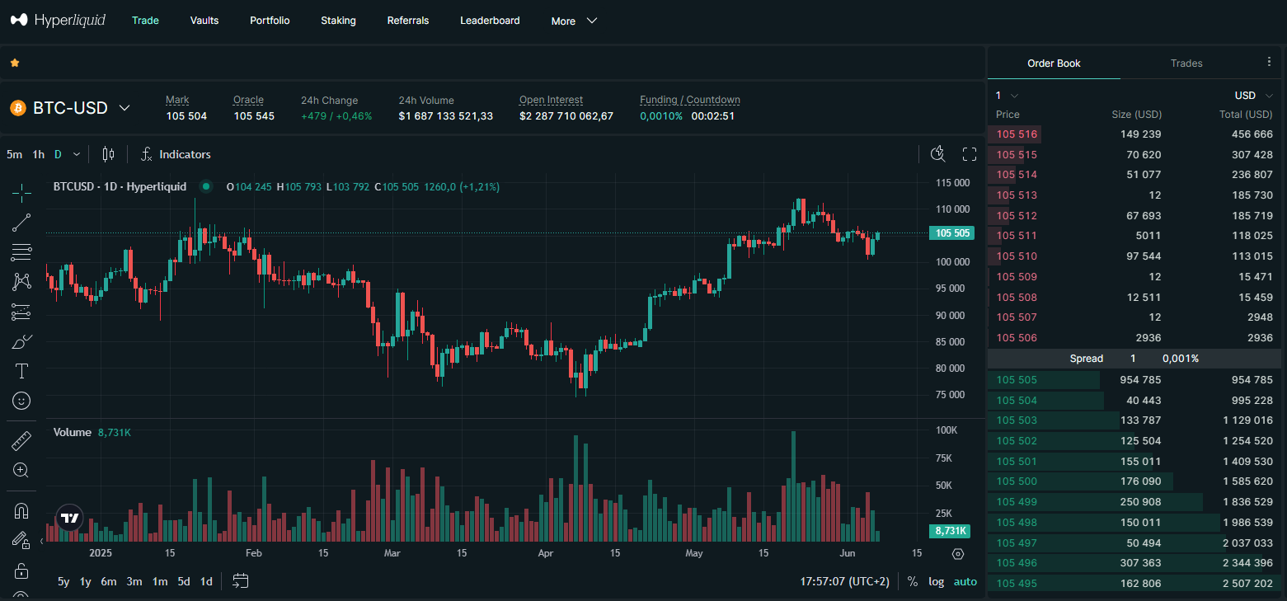Toggle auto scale mode
The width and height of the screenshot is (1287, 601).
coord(965,581)
